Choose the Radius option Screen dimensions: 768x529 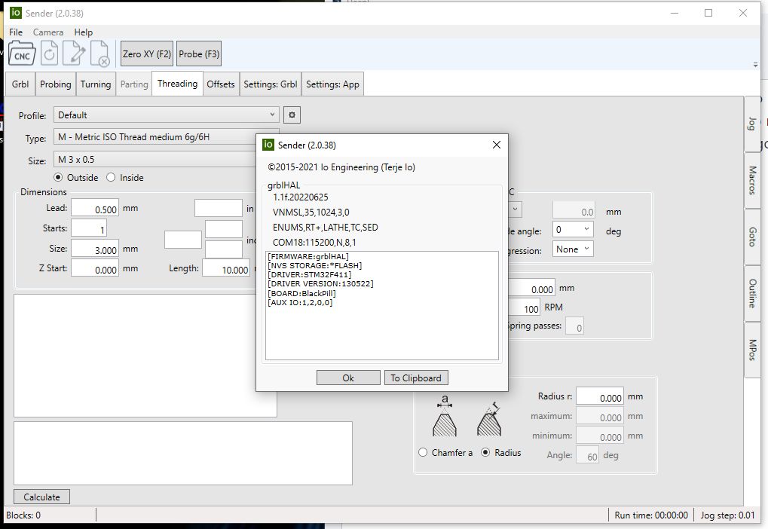(x=485, y=453)
